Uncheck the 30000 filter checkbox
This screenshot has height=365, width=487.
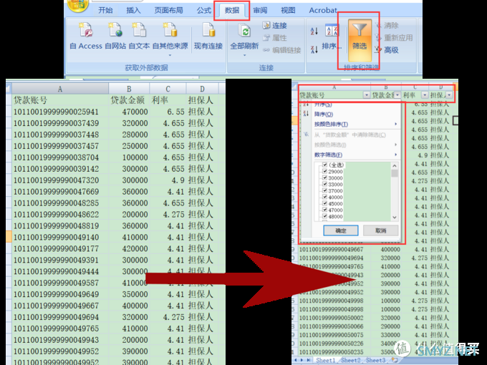324,177
